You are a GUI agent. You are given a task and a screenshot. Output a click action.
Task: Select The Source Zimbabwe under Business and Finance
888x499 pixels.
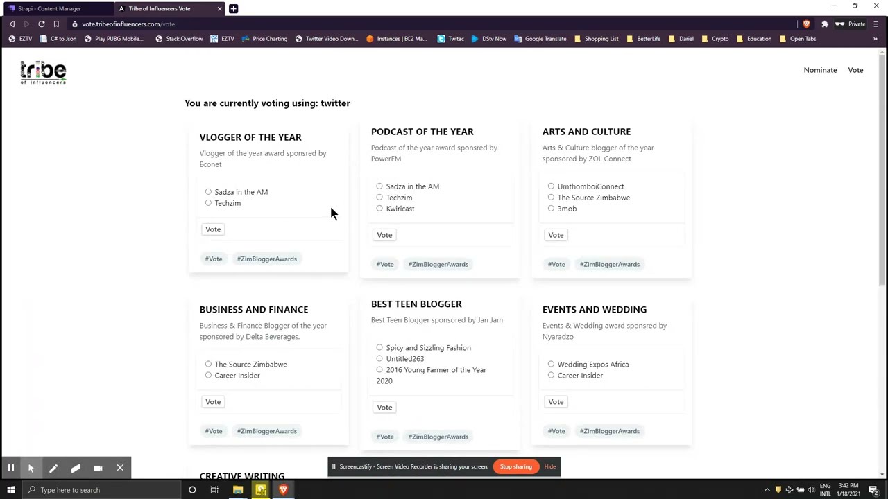(x=208, y=364)
